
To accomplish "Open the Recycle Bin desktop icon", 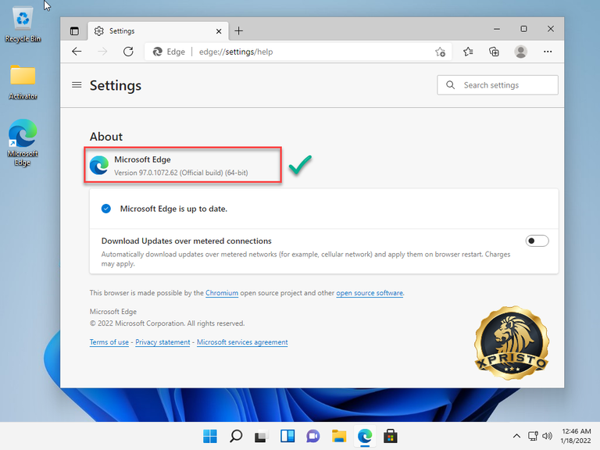I will coord(23,23).
